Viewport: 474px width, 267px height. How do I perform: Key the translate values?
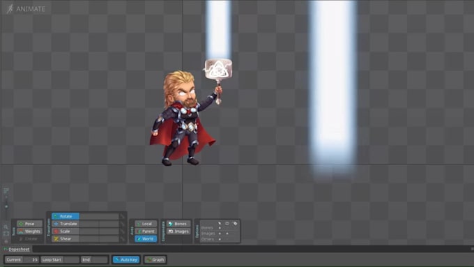(x=123, y=224)
